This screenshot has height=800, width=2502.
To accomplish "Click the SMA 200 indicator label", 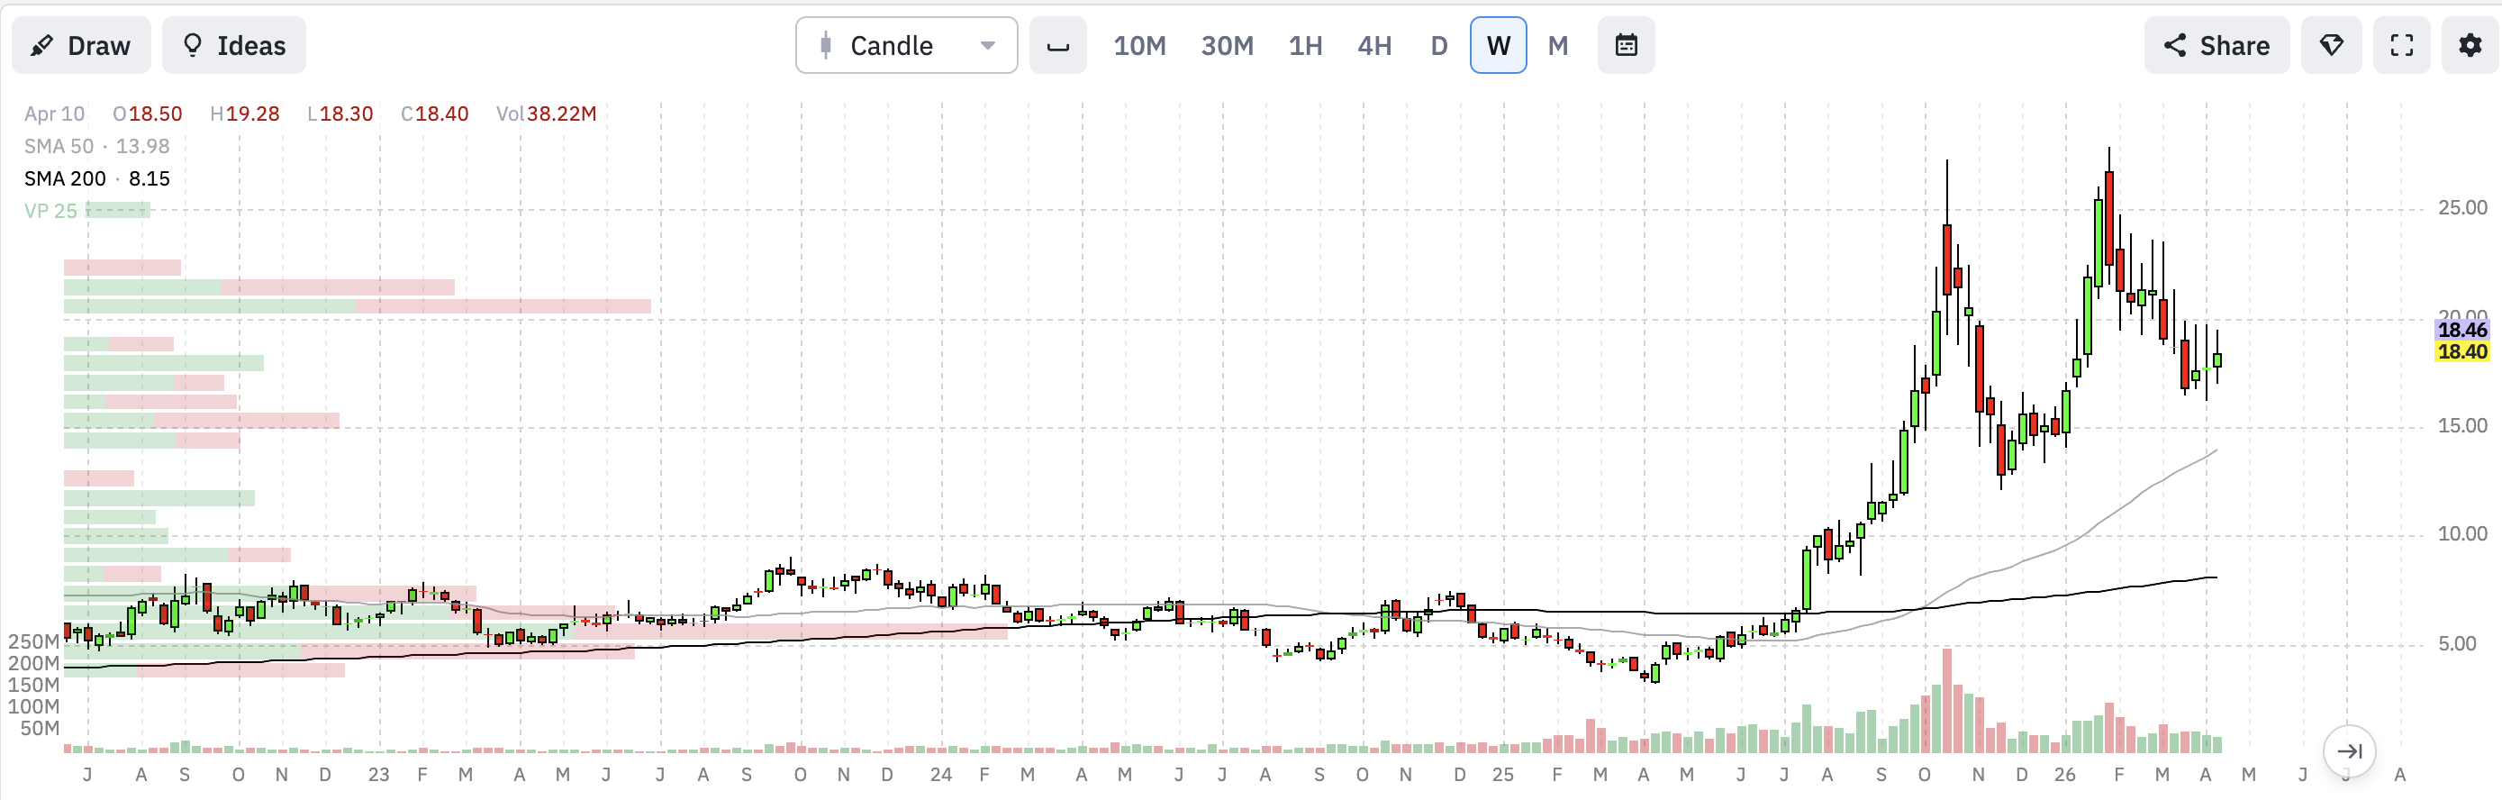I will [x=97, y=177].
